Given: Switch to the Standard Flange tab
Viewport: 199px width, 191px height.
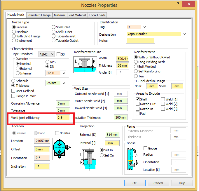Looking at the screenshot, I should (x=39, y=15).
